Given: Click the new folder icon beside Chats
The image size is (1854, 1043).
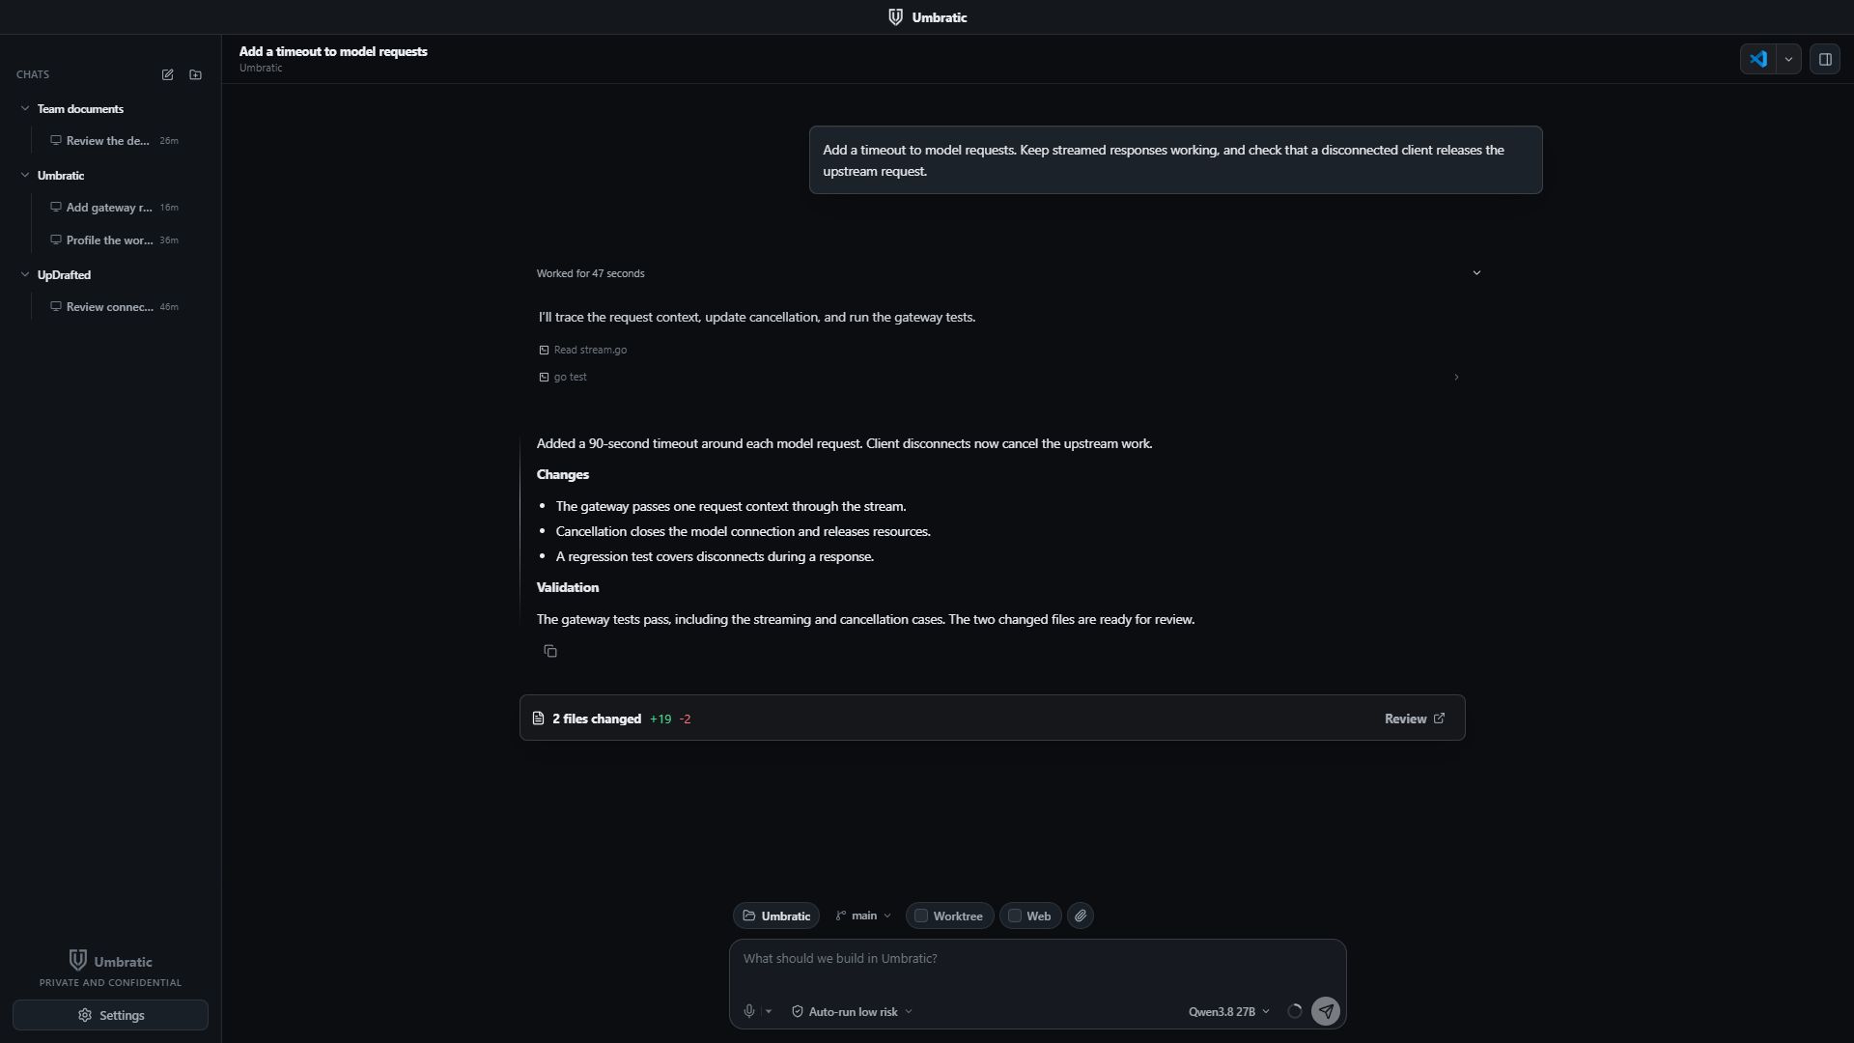Looking at the screenshot, I should (196, 74).
